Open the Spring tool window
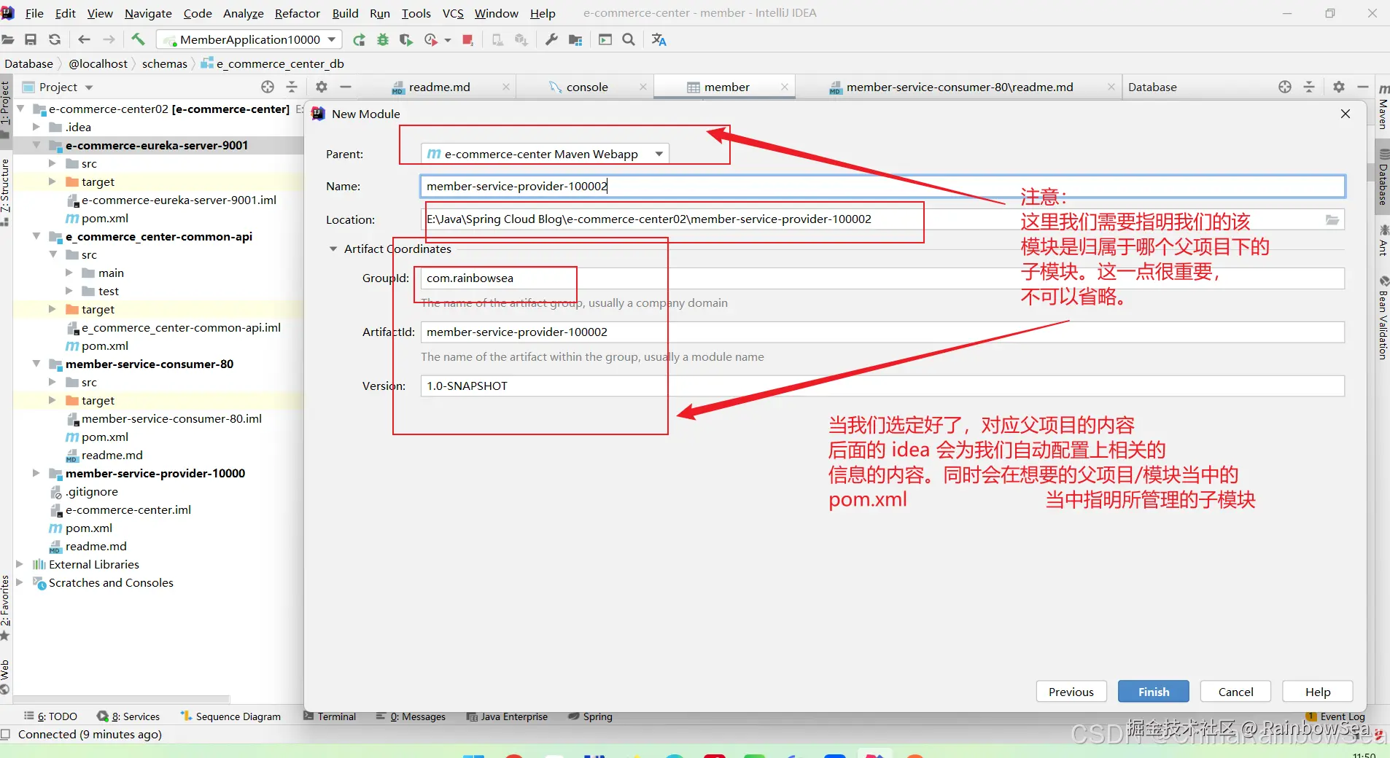 tap(591, 716)
